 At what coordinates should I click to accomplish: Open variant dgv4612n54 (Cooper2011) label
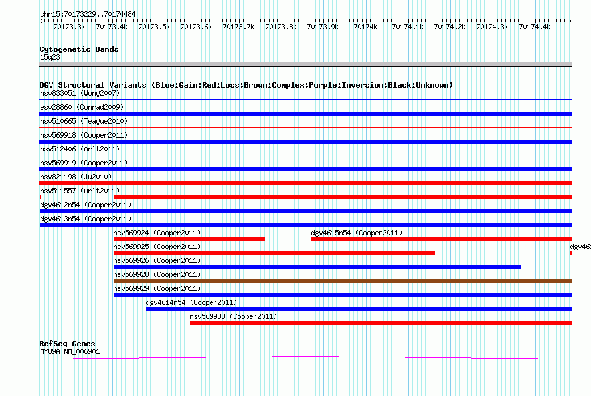coord(86,205)
